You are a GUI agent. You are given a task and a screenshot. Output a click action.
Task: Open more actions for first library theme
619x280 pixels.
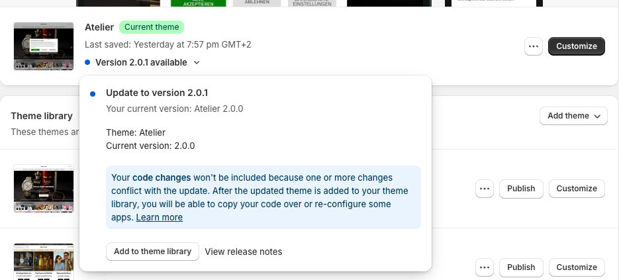point(485,189)
